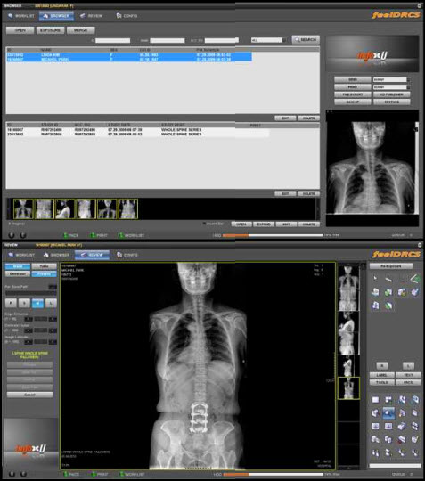Click the white rectangle single-view layout icon
Image resolution: width=425 pixels, height=481 pixels.
click(x=375, y=399)
